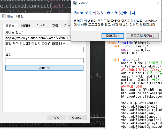Click the 사이트 링크 URL input field
Viewport: 162px width, 129px height.
(38, 38)
